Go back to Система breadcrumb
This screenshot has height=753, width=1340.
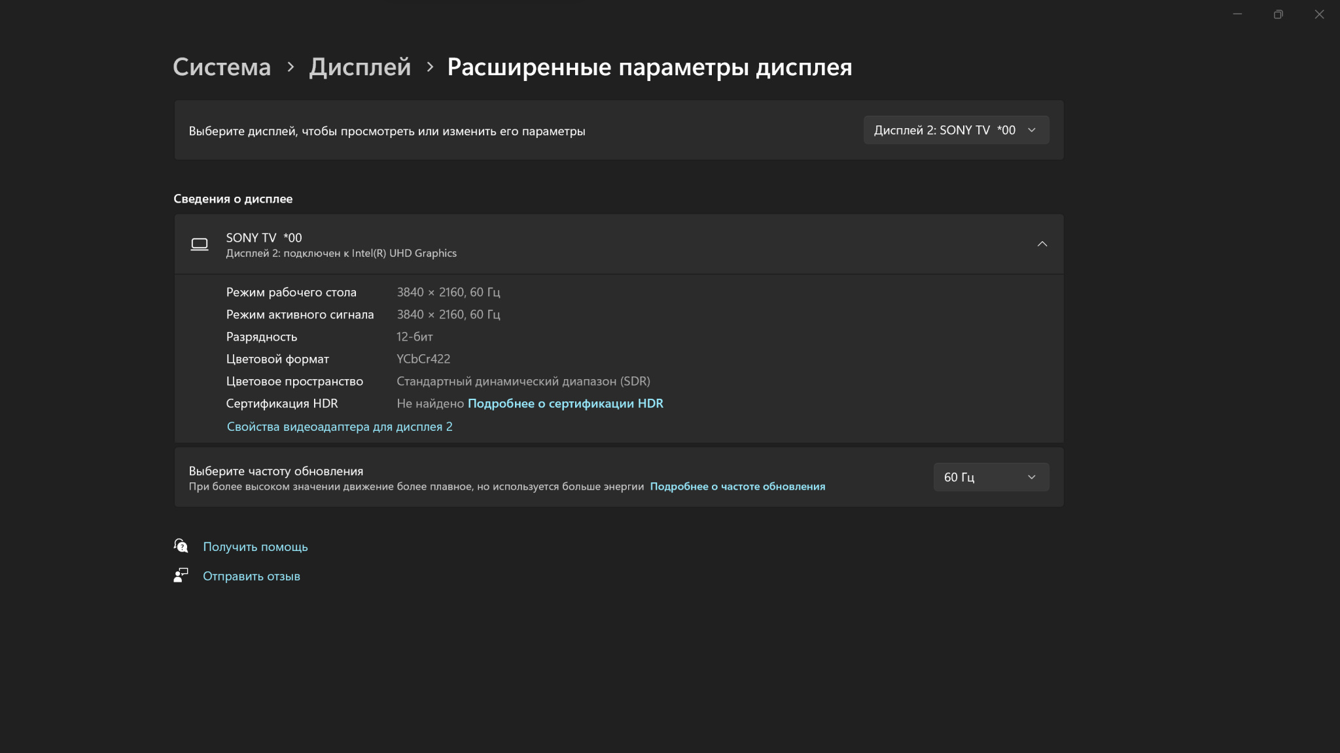click(x=221, y=67)
